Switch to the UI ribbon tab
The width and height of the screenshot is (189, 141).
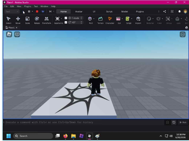pos(94,12)
